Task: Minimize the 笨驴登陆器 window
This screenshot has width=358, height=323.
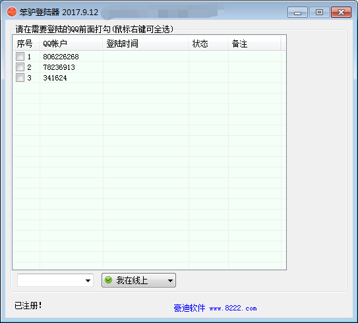Action: [297, 13]
